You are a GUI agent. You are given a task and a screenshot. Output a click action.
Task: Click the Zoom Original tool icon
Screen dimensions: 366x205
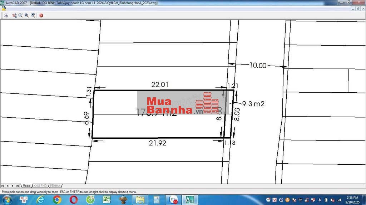click(33, 15)
